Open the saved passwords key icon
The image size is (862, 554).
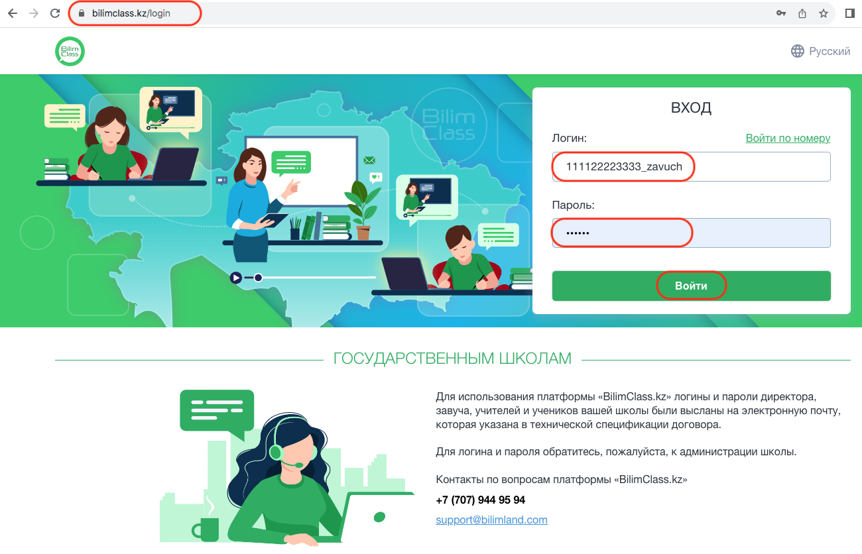pyautogui.click(x=781, y=13)
